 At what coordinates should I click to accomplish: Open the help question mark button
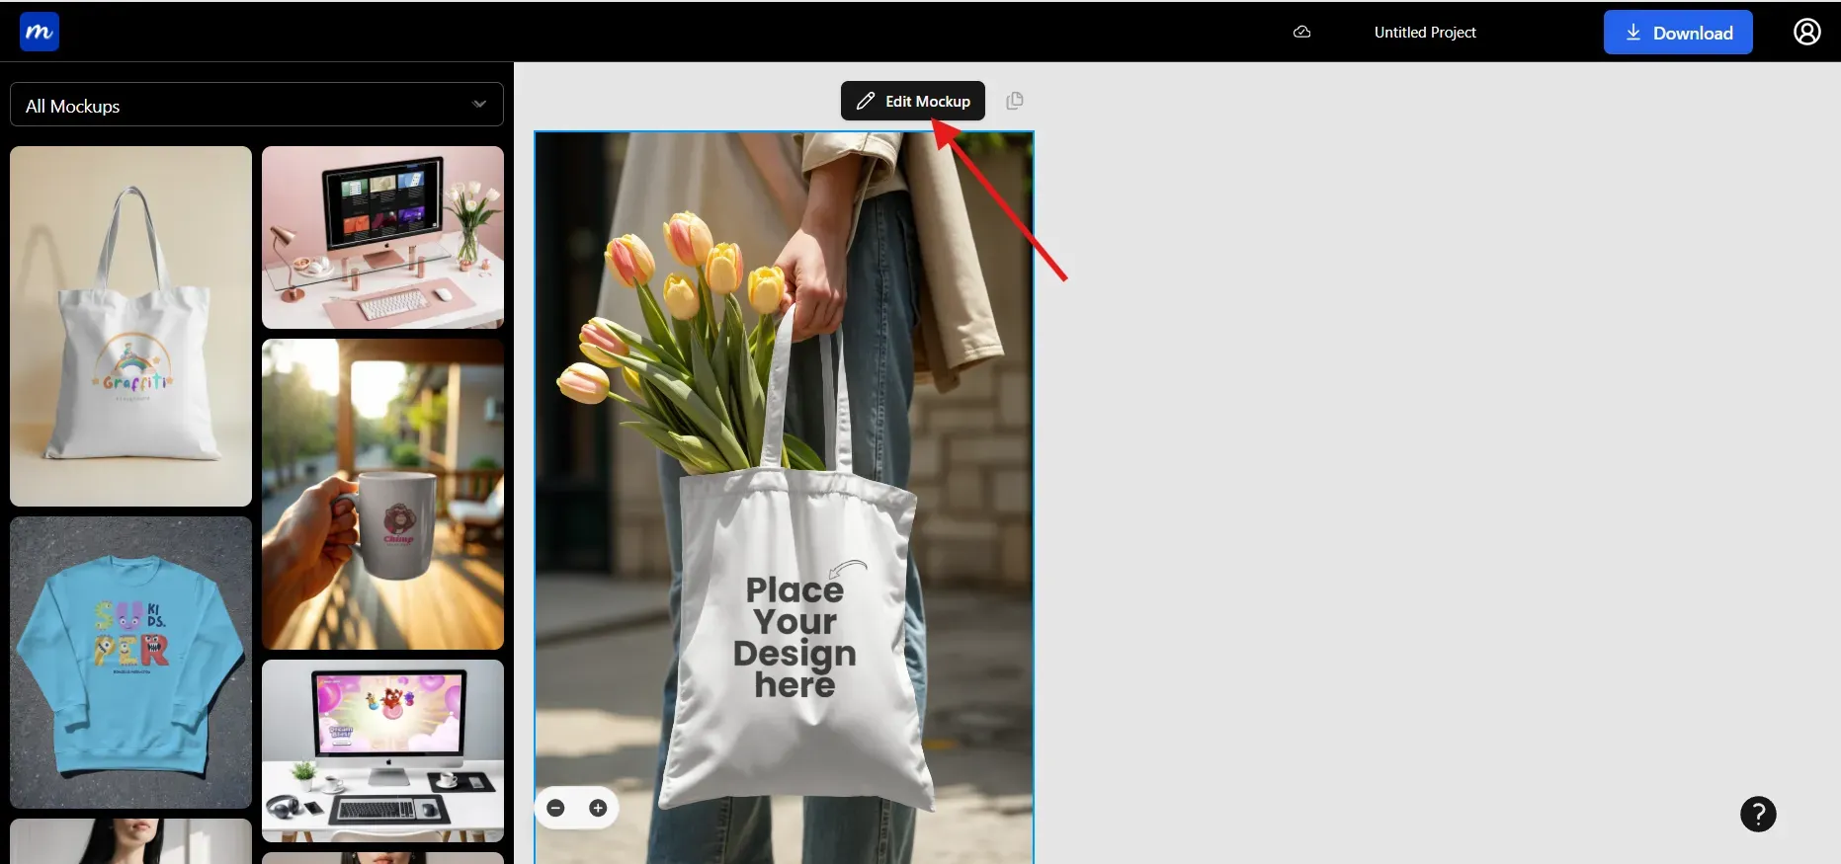tap(1758, 814)
